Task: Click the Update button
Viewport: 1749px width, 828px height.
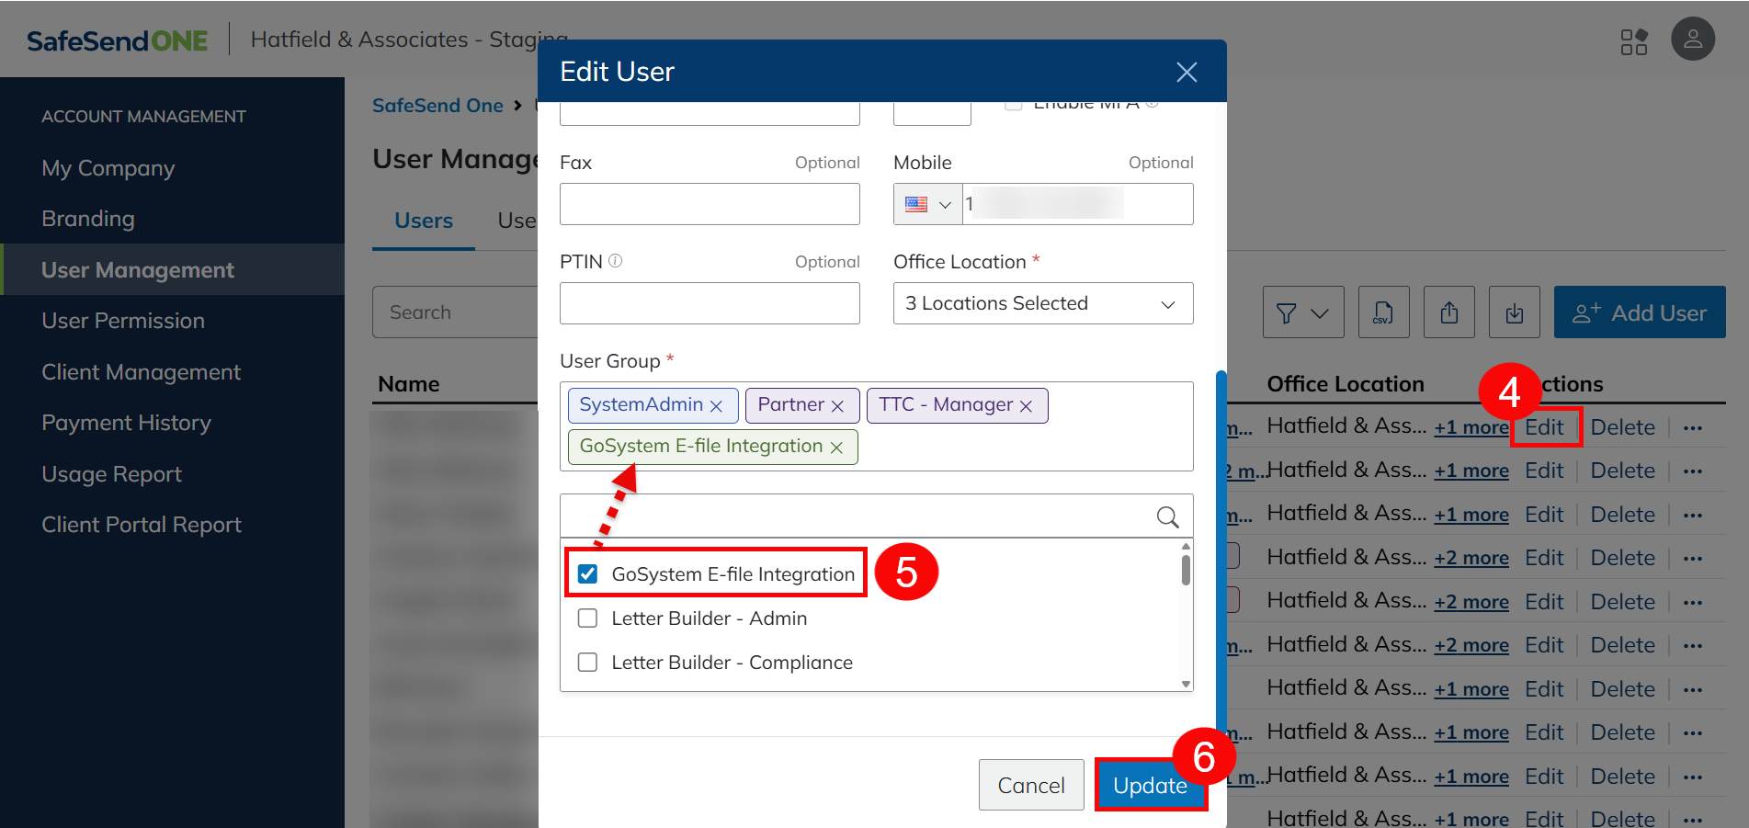Action: pyautogui.click(x=1149, y=786)
